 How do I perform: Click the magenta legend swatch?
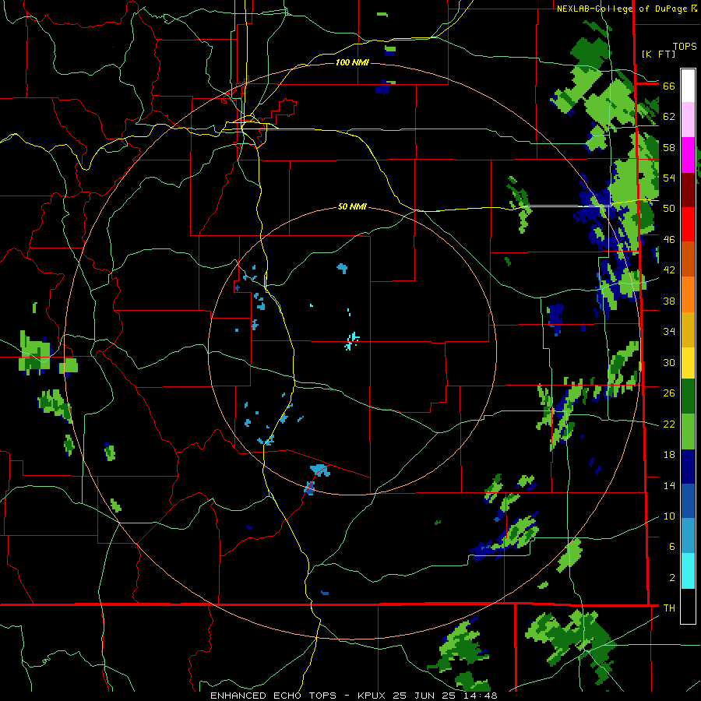point(688,155)
